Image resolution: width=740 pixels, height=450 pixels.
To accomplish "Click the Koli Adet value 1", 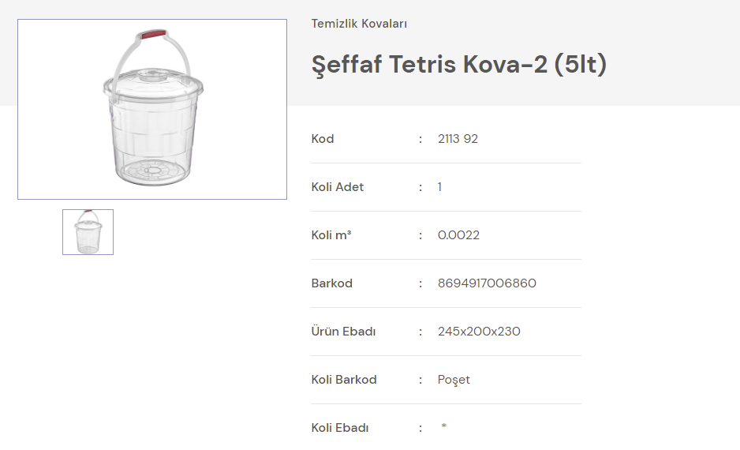I will tap(440, 187).
